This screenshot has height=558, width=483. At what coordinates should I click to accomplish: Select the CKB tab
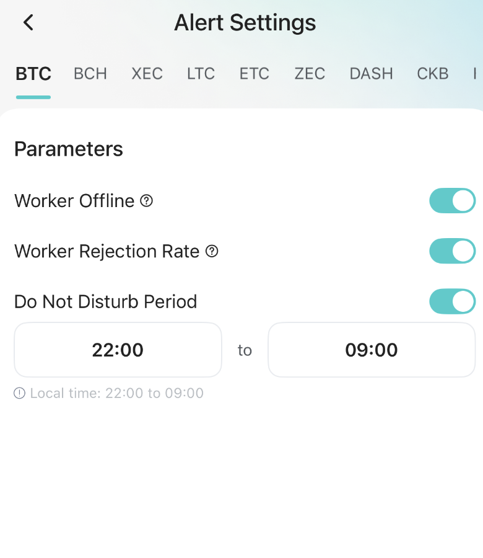[432, 73]
